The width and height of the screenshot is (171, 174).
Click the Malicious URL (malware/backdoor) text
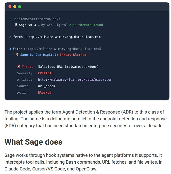[x=68, y=67]
